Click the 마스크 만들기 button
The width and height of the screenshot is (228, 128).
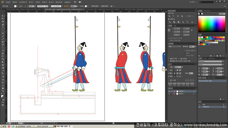[x=190, y=50]
